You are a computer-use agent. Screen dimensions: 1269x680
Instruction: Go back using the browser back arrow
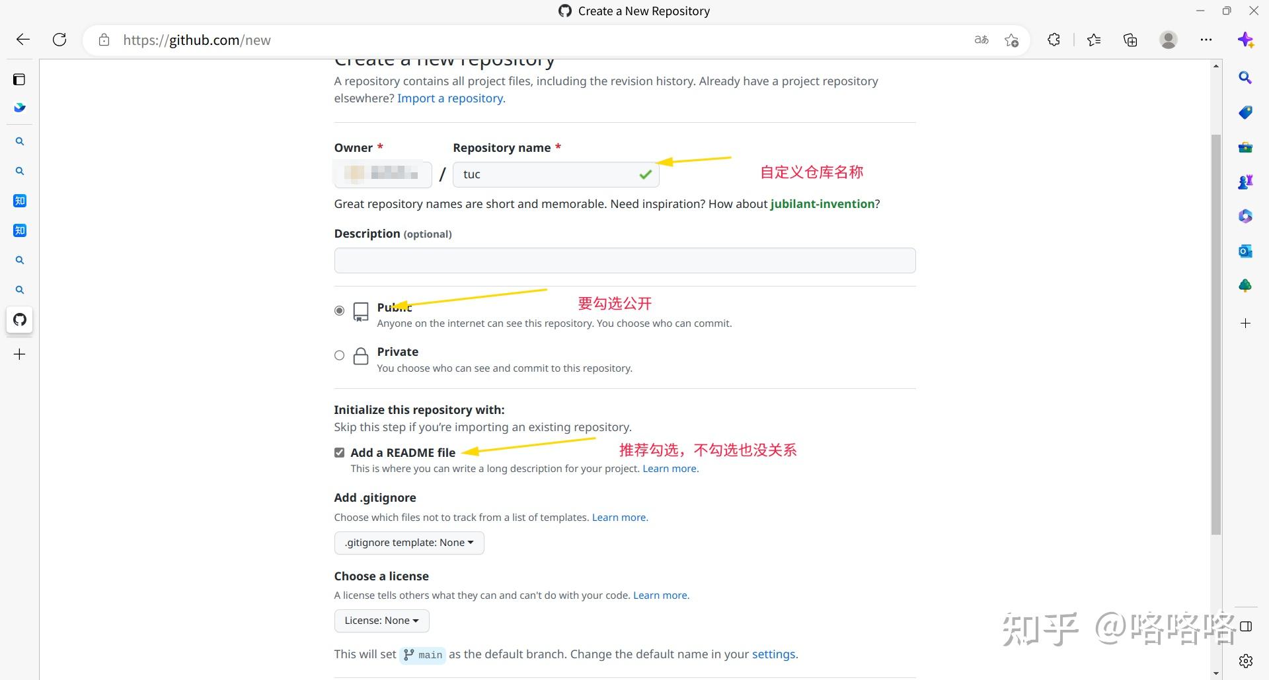pos(23,39)
